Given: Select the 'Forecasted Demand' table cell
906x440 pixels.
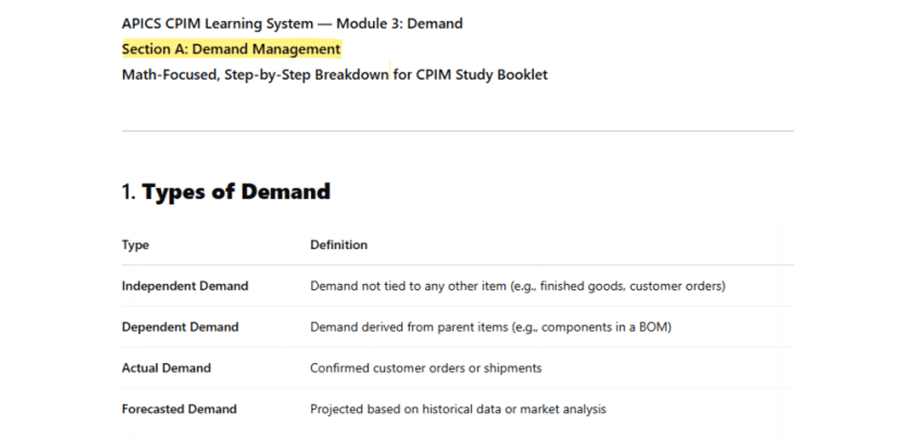Looking at the screenshot, I should pyautogui.click(x=179, y=409).
